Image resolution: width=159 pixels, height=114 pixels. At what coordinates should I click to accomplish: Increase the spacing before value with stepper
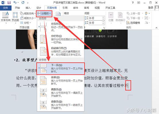[103, 17]
